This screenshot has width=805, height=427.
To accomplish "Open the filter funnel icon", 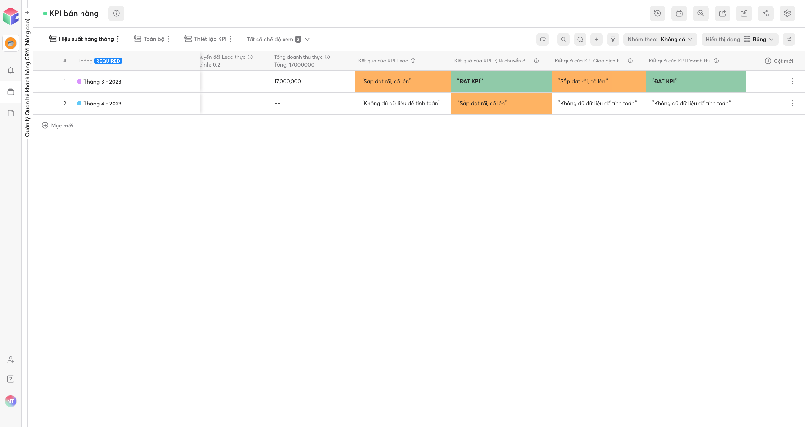I will coord(613,39).
